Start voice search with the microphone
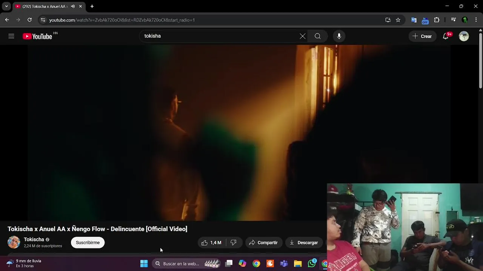Screen dimensions: 483x271 pyautogui.click(x=339, y=36)
